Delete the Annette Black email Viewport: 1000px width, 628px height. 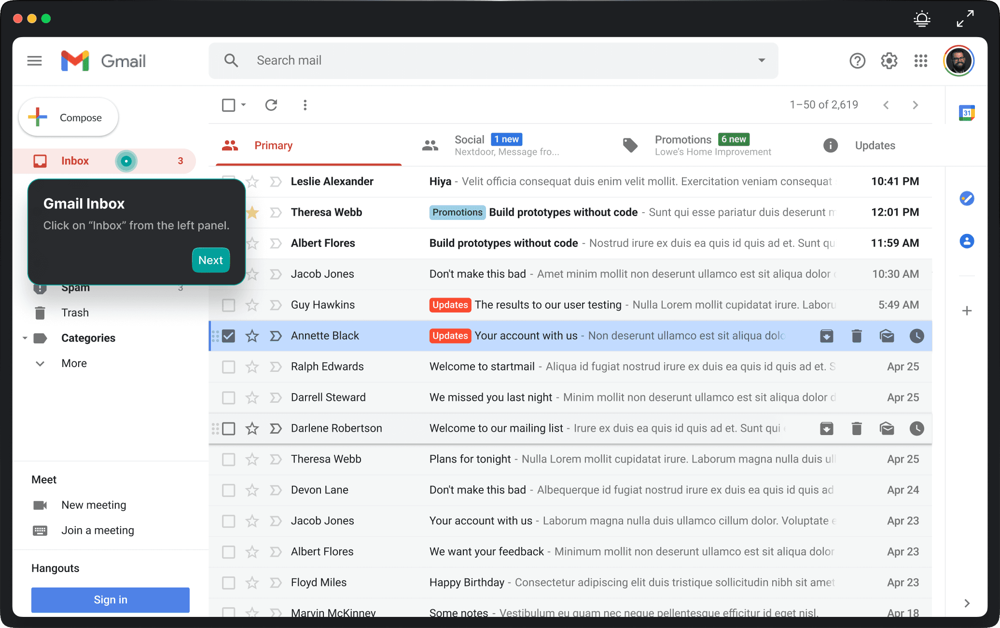[x=857, y=336]
